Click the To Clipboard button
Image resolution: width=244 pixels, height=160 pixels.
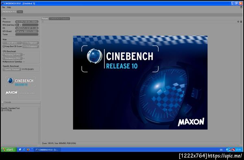(x=30, y=43)
